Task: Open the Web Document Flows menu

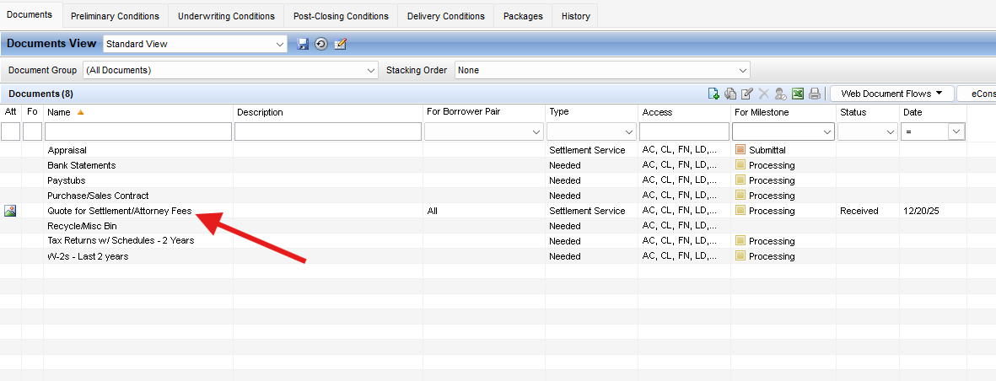Action: pyautogui.click(x=892, y=94)
